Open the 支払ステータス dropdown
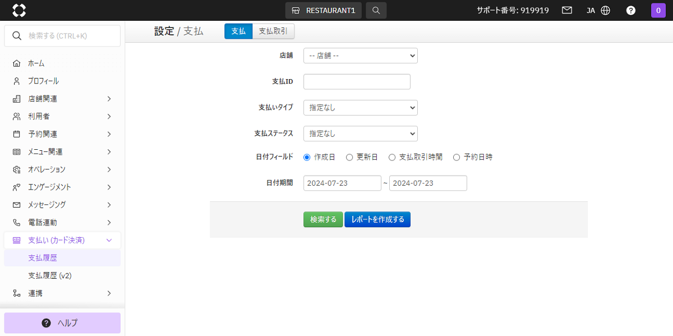Screen dimensions: 673x336 click(361, 134)
